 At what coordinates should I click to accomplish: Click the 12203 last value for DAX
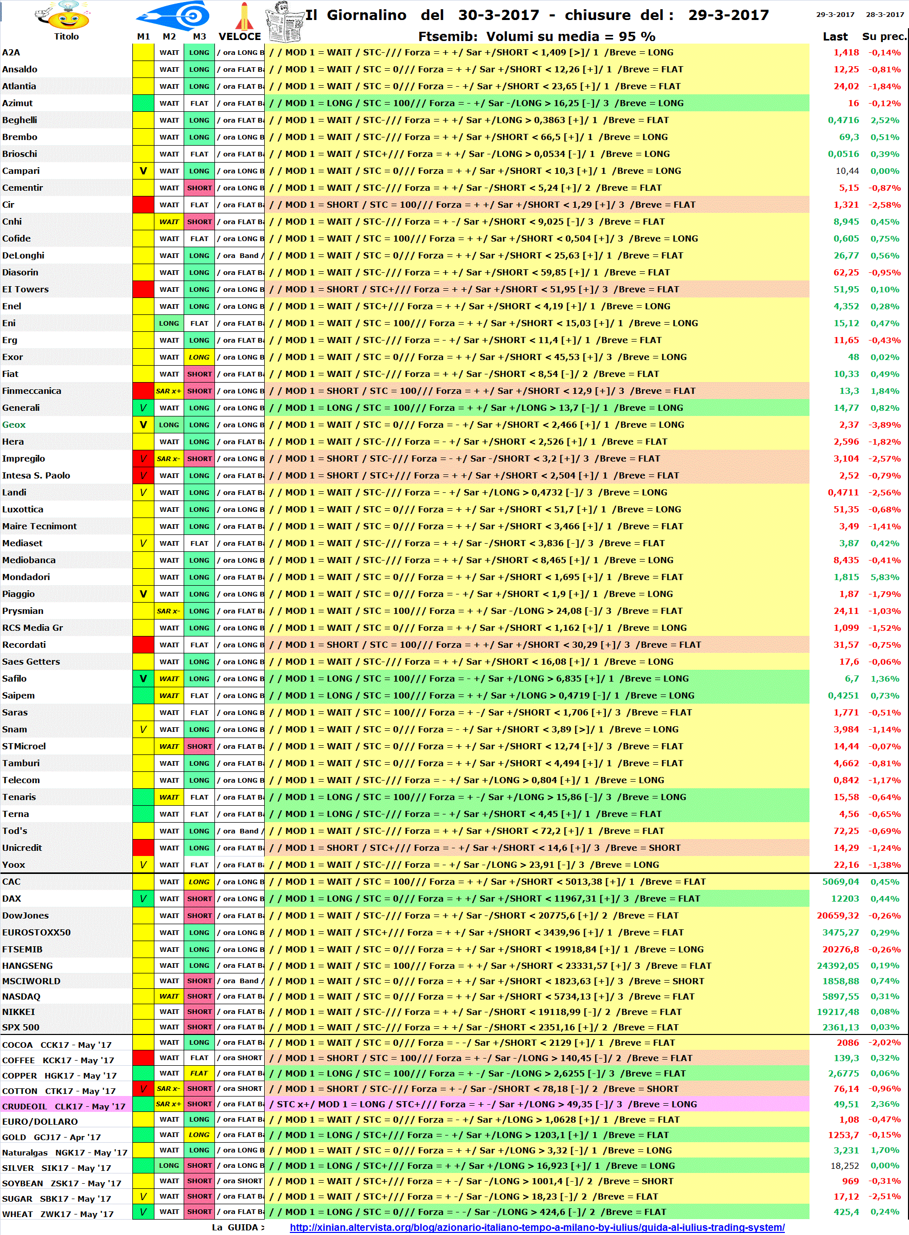point(845,899)
